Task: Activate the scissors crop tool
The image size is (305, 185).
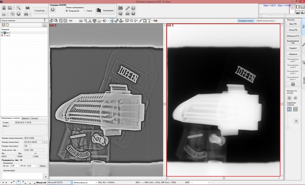Action: [90, 21]
